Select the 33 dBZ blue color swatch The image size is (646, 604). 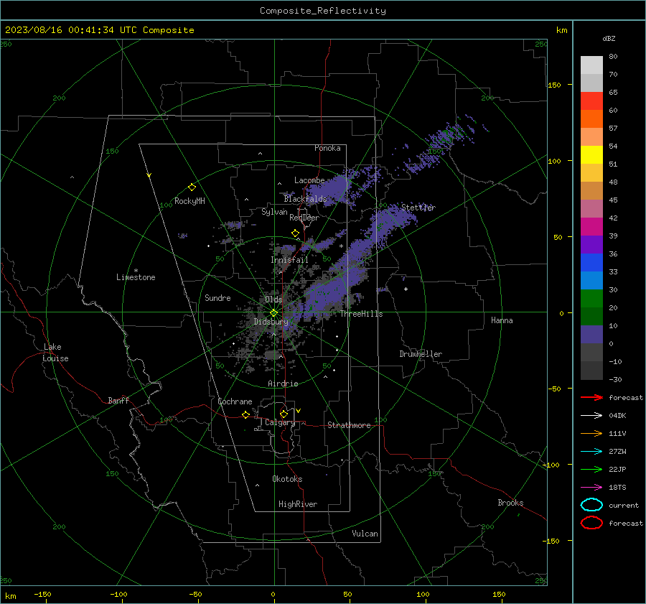click(x=591, y=262)
